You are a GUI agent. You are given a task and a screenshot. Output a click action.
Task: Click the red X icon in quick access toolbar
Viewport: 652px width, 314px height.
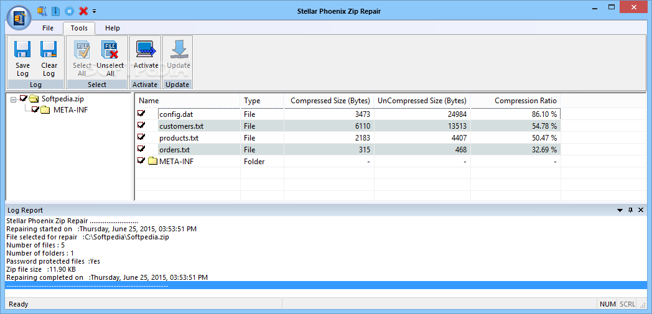[x=83, y=11]
